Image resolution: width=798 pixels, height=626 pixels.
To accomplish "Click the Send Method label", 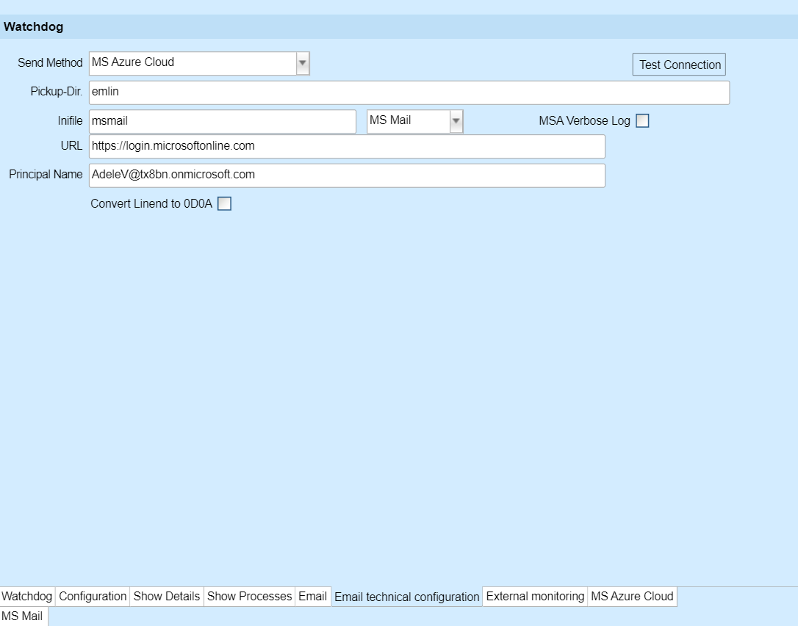I will 50,63.
